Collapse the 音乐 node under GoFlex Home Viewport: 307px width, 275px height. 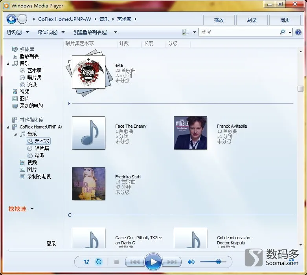15,134
